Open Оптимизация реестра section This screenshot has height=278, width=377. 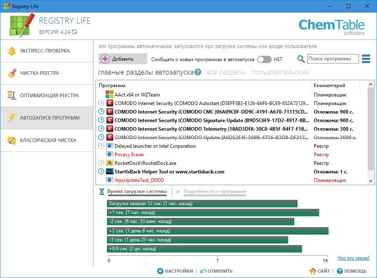pos(47,96)
